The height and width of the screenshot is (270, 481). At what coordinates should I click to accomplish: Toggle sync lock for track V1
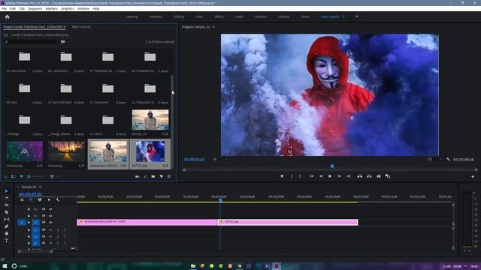coord(44,222)
